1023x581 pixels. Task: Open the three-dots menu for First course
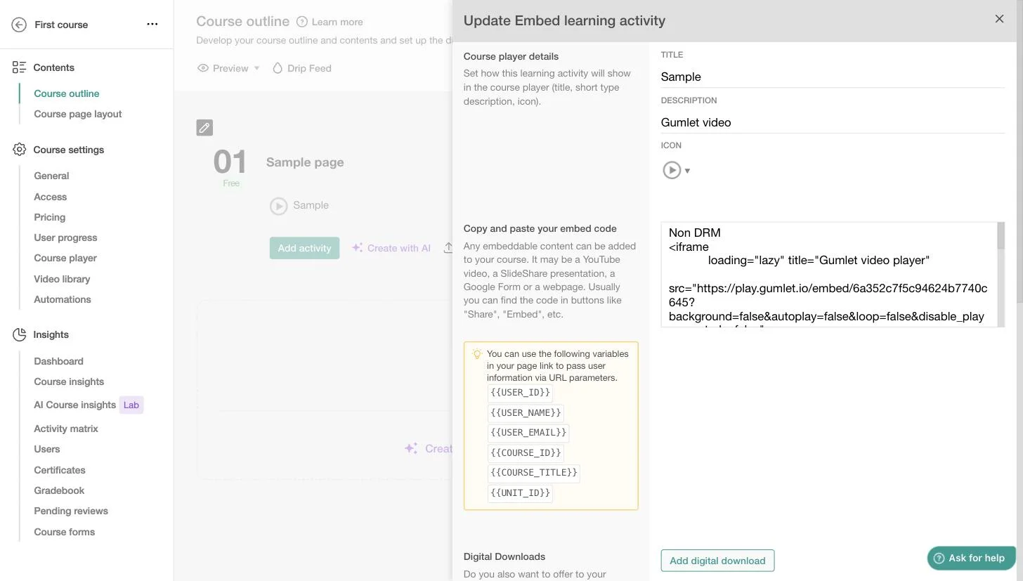(152, 24)
